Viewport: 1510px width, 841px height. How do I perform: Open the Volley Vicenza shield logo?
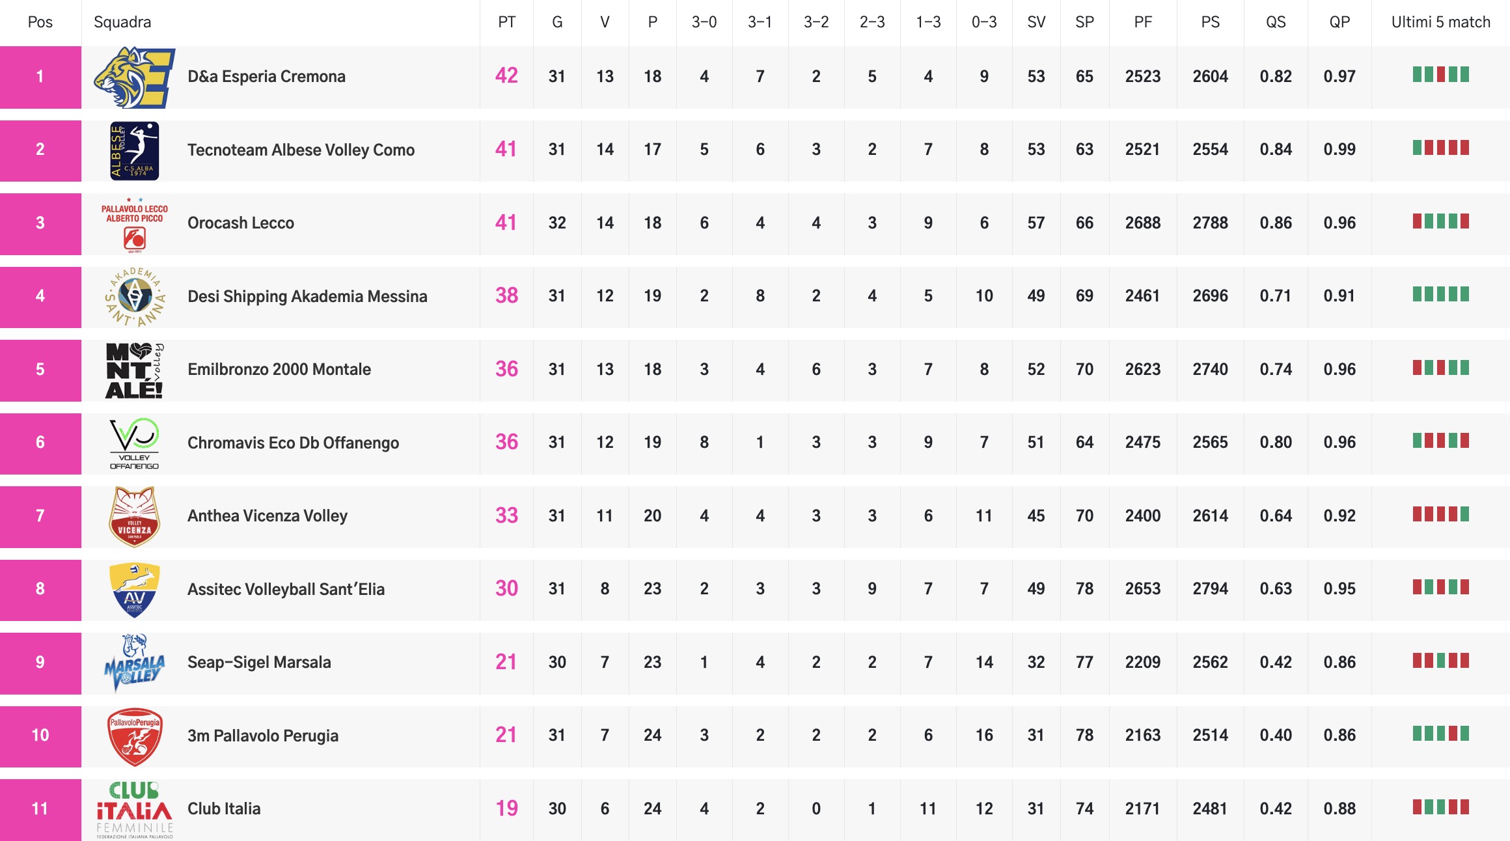134,516
